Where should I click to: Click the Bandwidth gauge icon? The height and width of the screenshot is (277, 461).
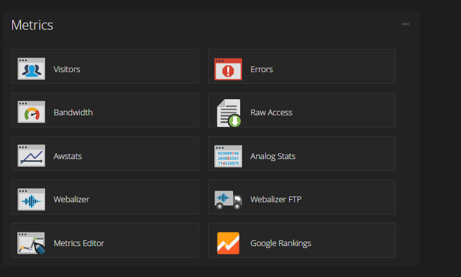coord(31,112)
